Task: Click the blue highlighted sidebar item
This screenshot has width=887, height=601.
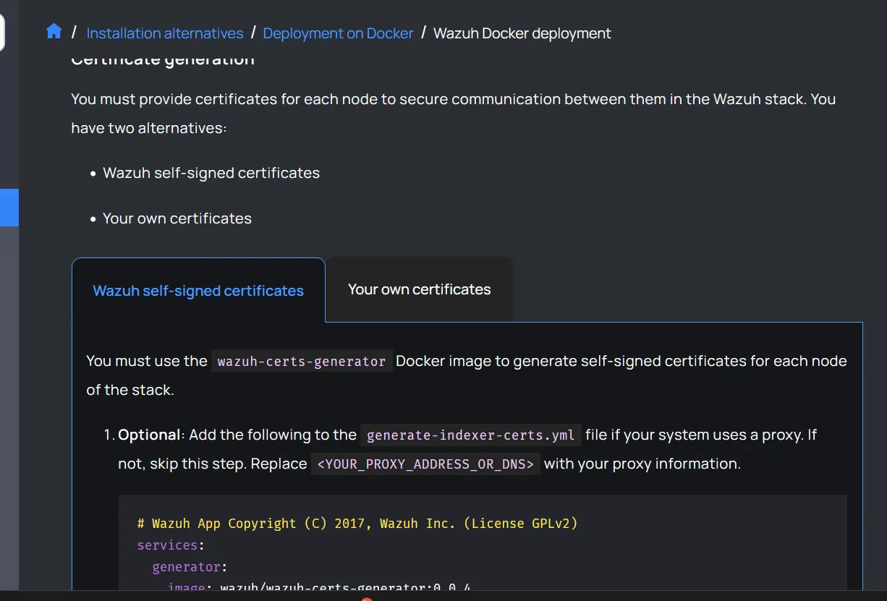Action: click(x=9, y=208)
